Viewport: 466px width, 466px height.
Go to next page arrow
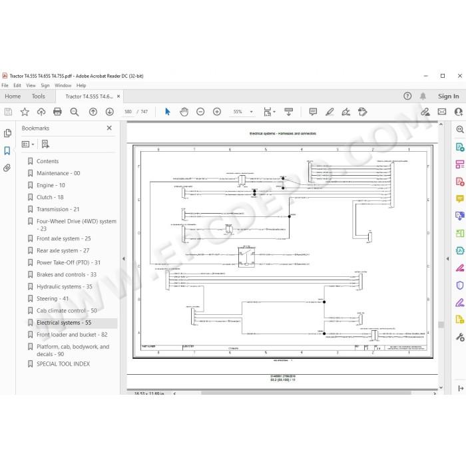[x=109, y=112]
